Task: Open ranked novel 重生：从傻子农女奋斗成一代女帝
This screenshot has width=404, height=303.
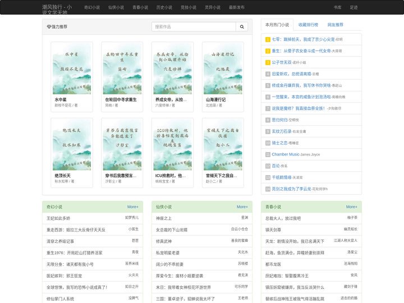Action: coord(301,51)
